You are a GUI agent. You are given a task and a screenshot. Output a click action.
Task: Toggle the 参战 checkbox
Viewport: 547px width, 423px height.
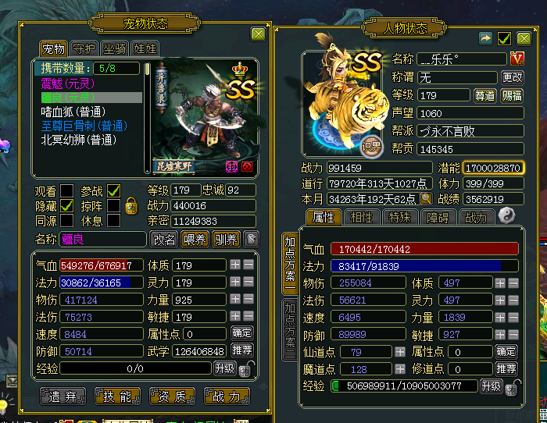(114, 190)
